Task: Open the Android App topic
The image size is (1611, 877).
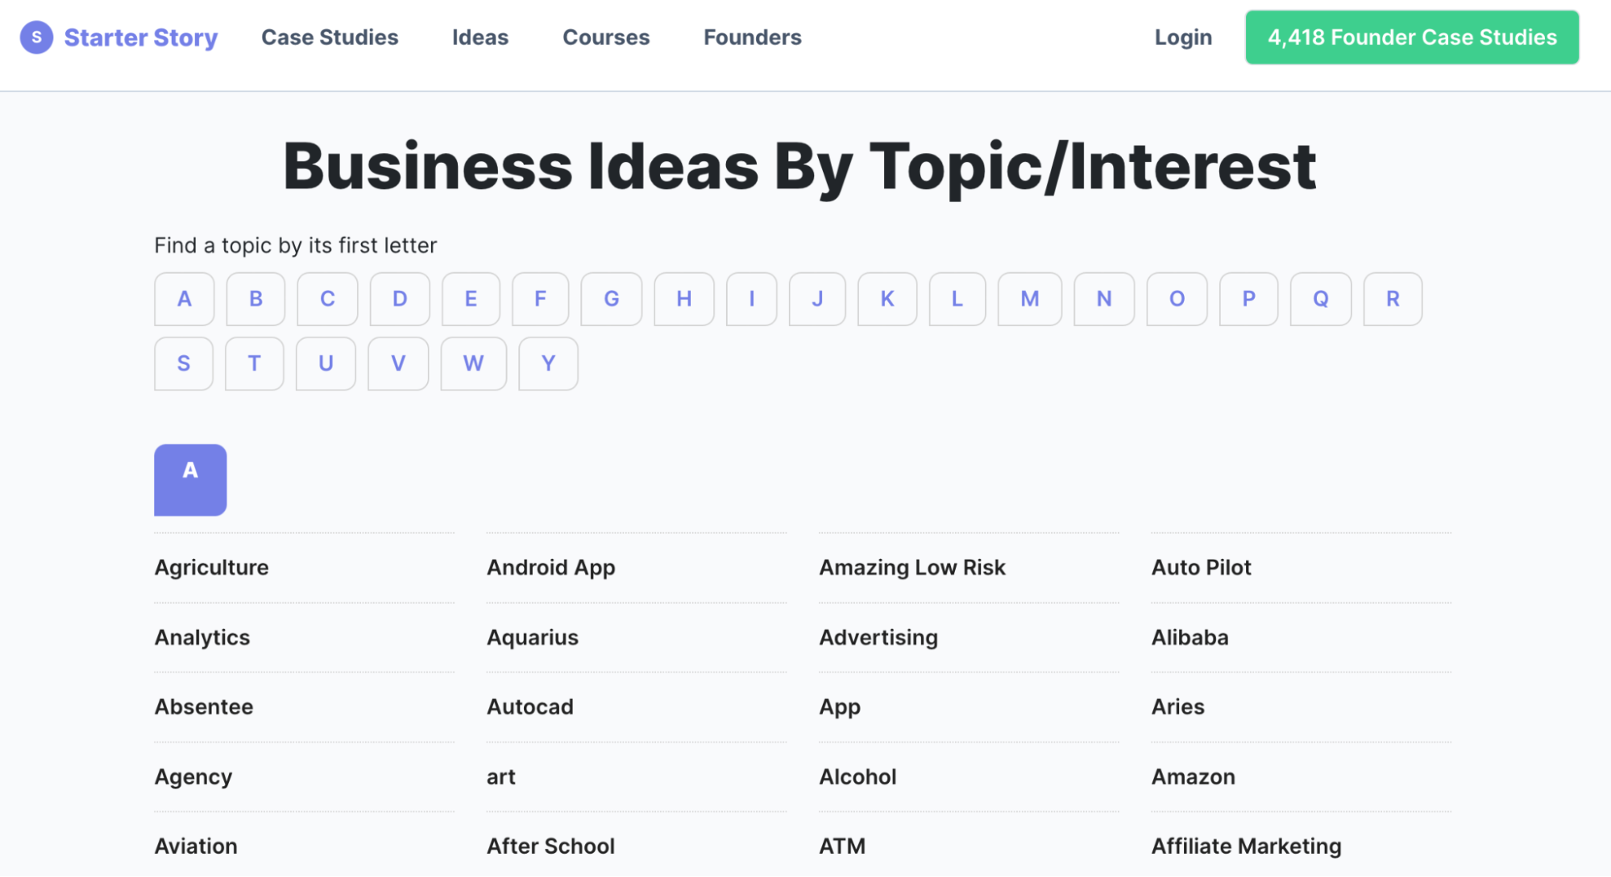Action: 551,568
